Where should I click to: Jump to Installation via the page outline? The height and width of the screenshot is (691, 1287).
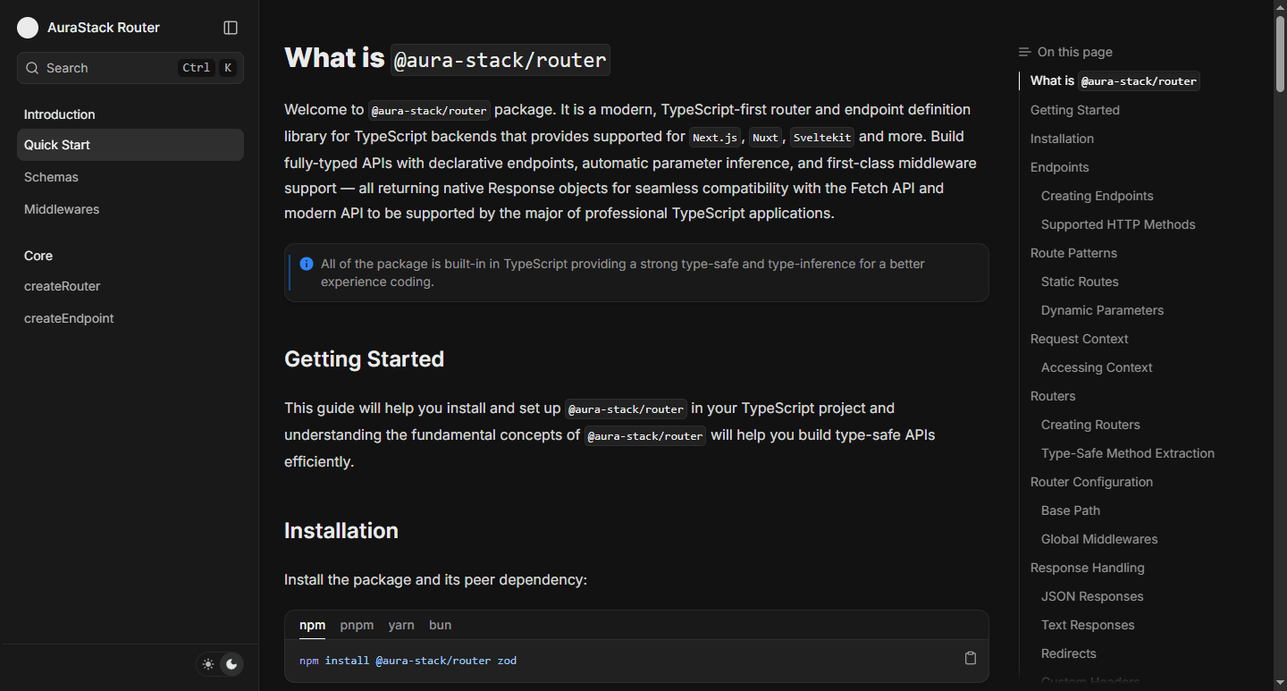[x=1062, y=139]
